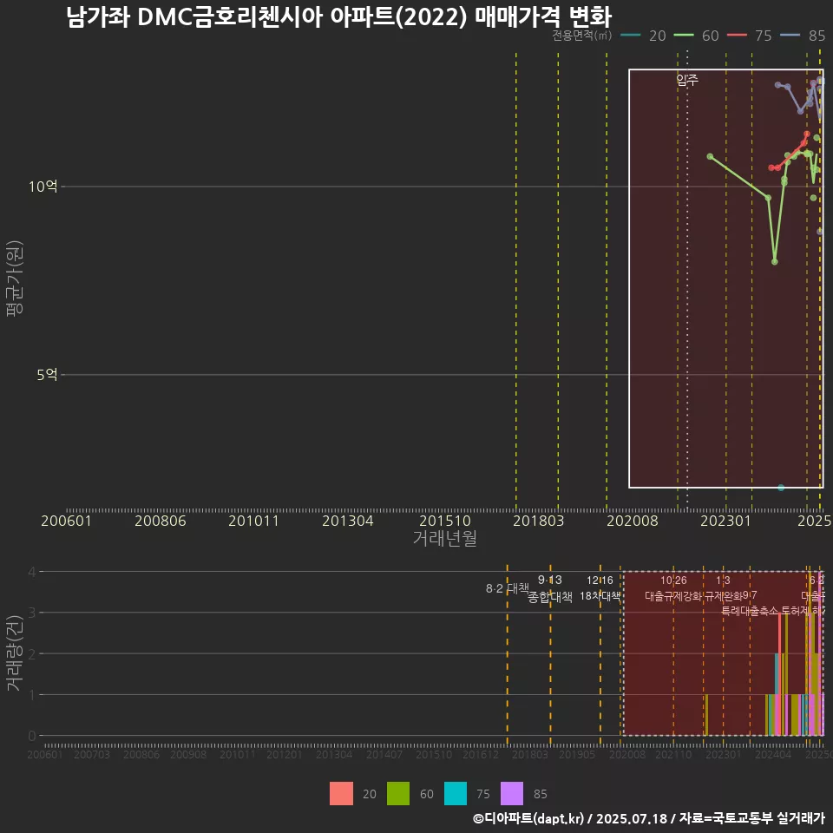Click the '특례대출축소' policy label
Screen dimensions: 833x833
(x=750, y=611)
